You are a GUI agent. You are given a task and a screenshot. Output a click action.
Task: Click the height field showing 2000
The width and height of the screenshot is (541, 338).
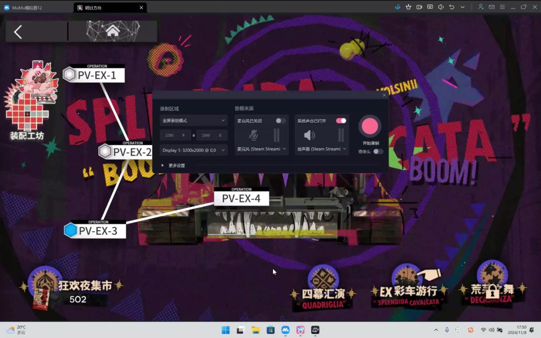pos(211,135)
